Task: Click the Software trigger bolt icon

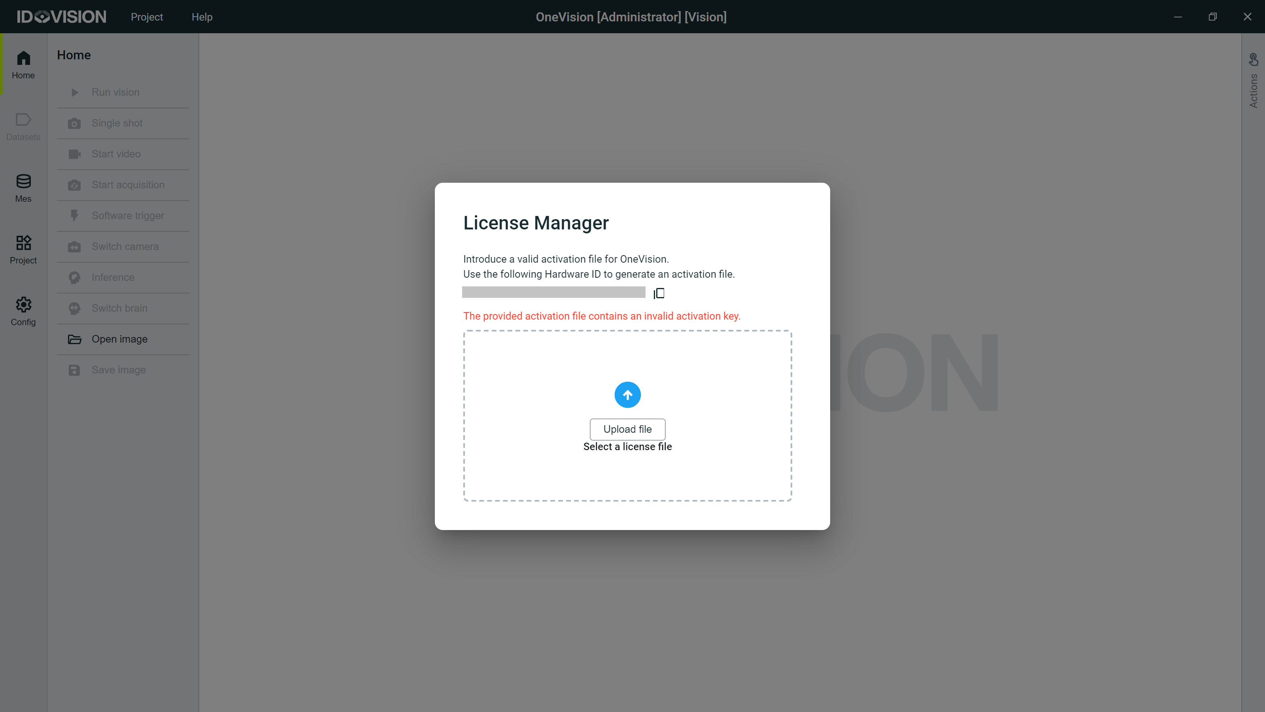Action: point(75,216)
